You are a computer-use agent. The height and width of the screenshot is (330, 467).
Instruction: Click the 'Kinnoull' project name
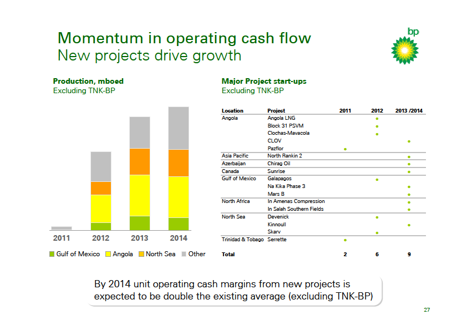point(277,224)
